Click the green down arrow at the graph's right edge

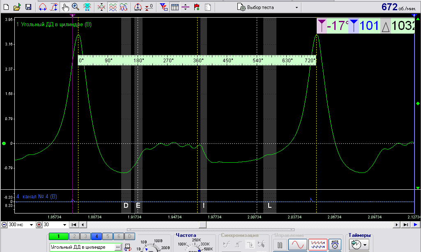click(418, 188)
